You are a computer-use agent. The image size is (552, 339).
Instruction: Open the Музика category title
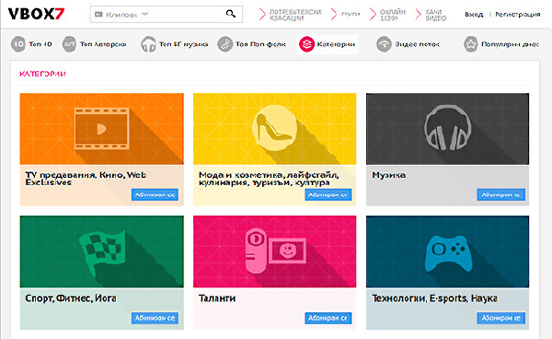[388, 175]
